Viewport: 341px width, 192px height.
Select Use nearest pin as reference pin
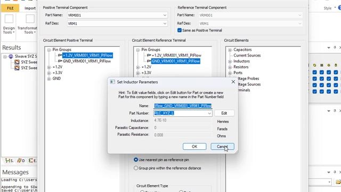[x=136, y=160]
